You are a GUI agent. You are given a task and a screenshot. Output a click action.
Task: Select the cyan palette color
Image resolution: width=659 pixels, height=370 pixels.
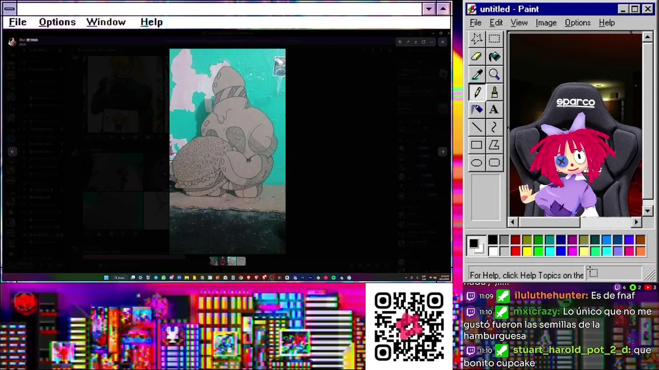(549, 251)
